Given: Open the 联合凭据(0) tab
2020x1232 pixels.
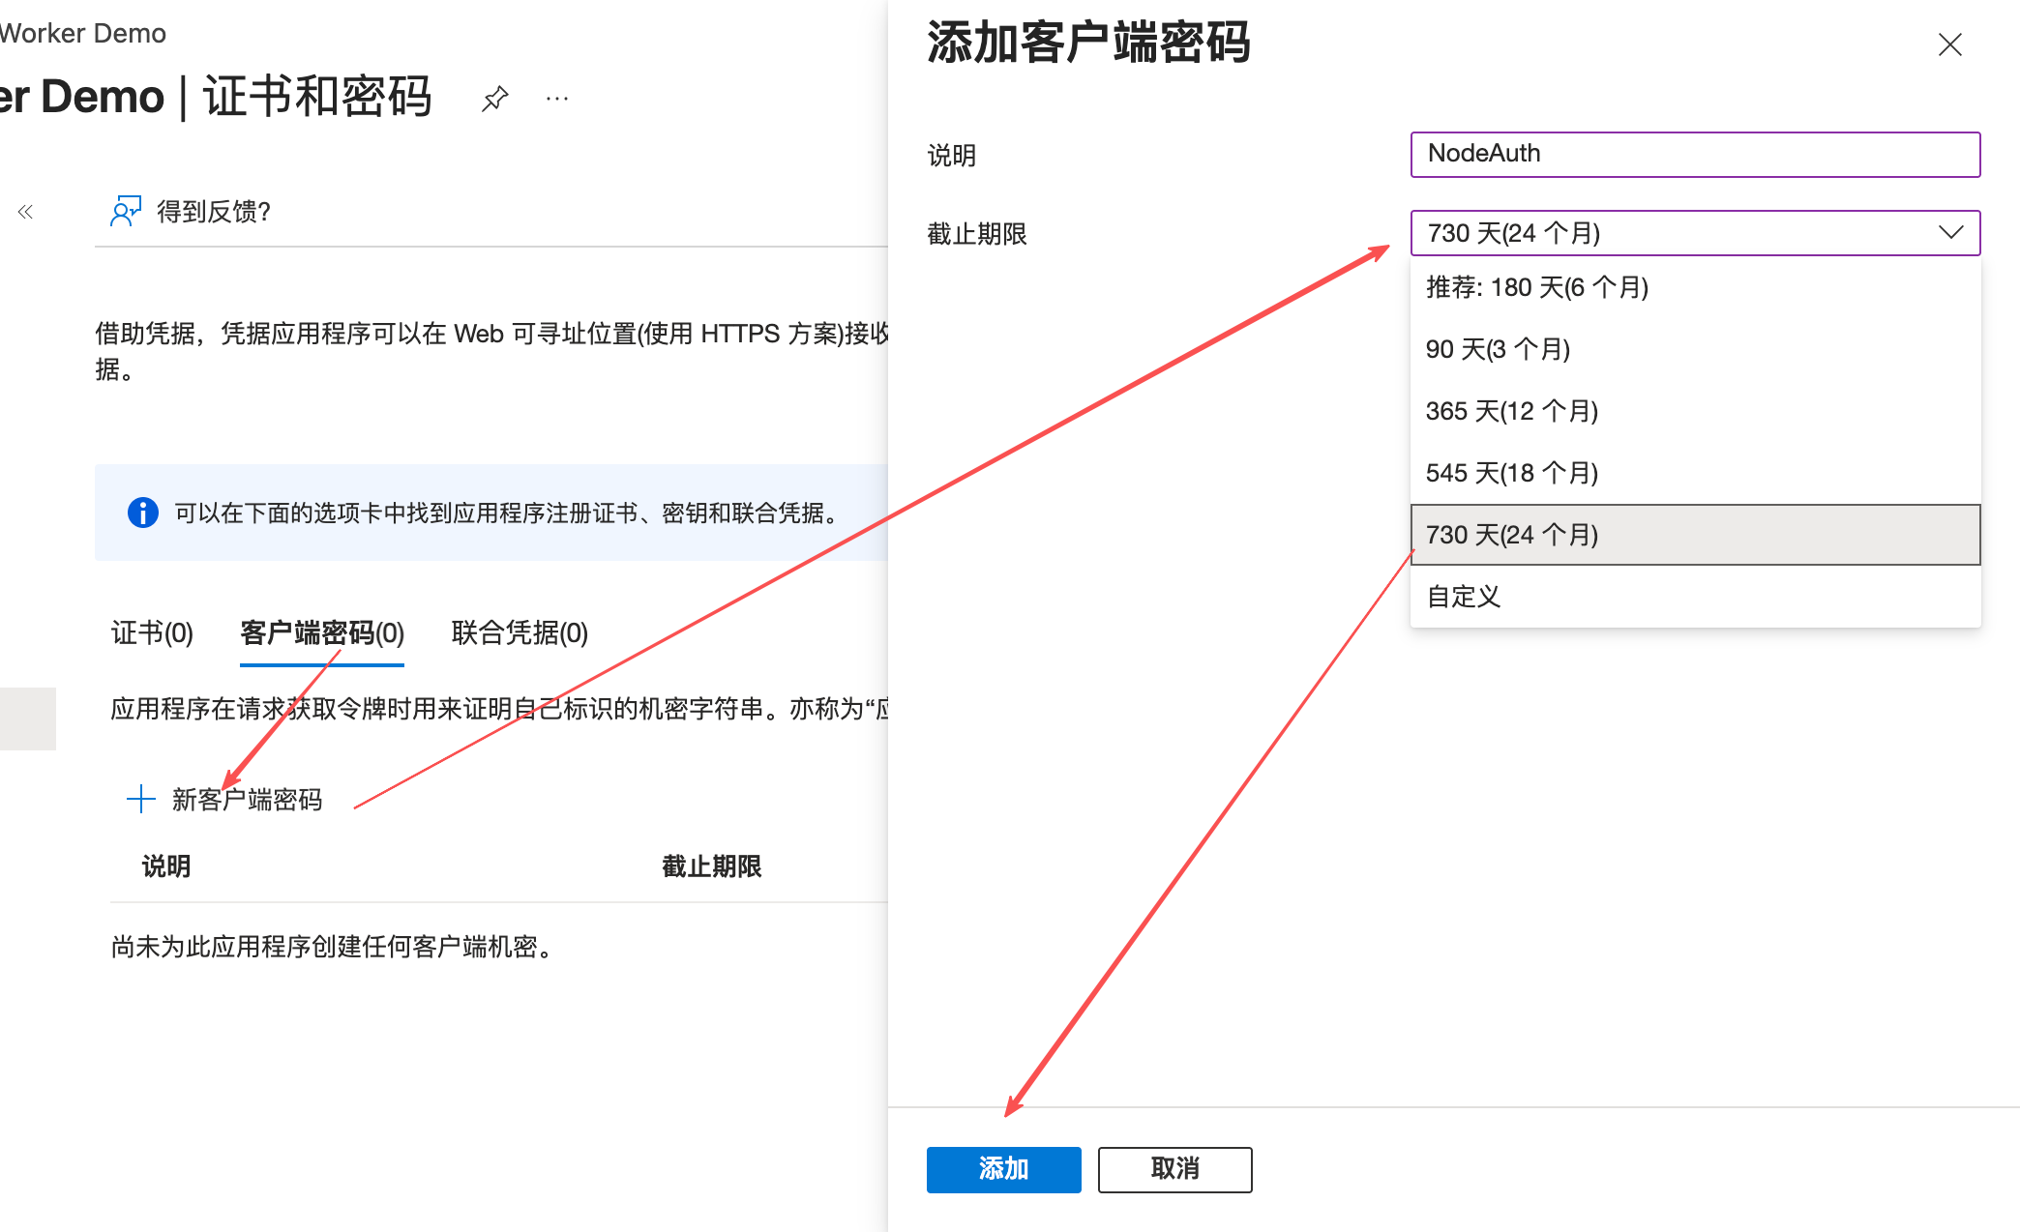Looking at the screenshot, I should (520, 632).
